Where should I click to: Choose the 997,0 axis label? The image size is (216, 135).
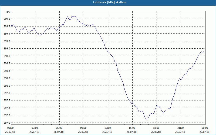(x=7, y=123)
